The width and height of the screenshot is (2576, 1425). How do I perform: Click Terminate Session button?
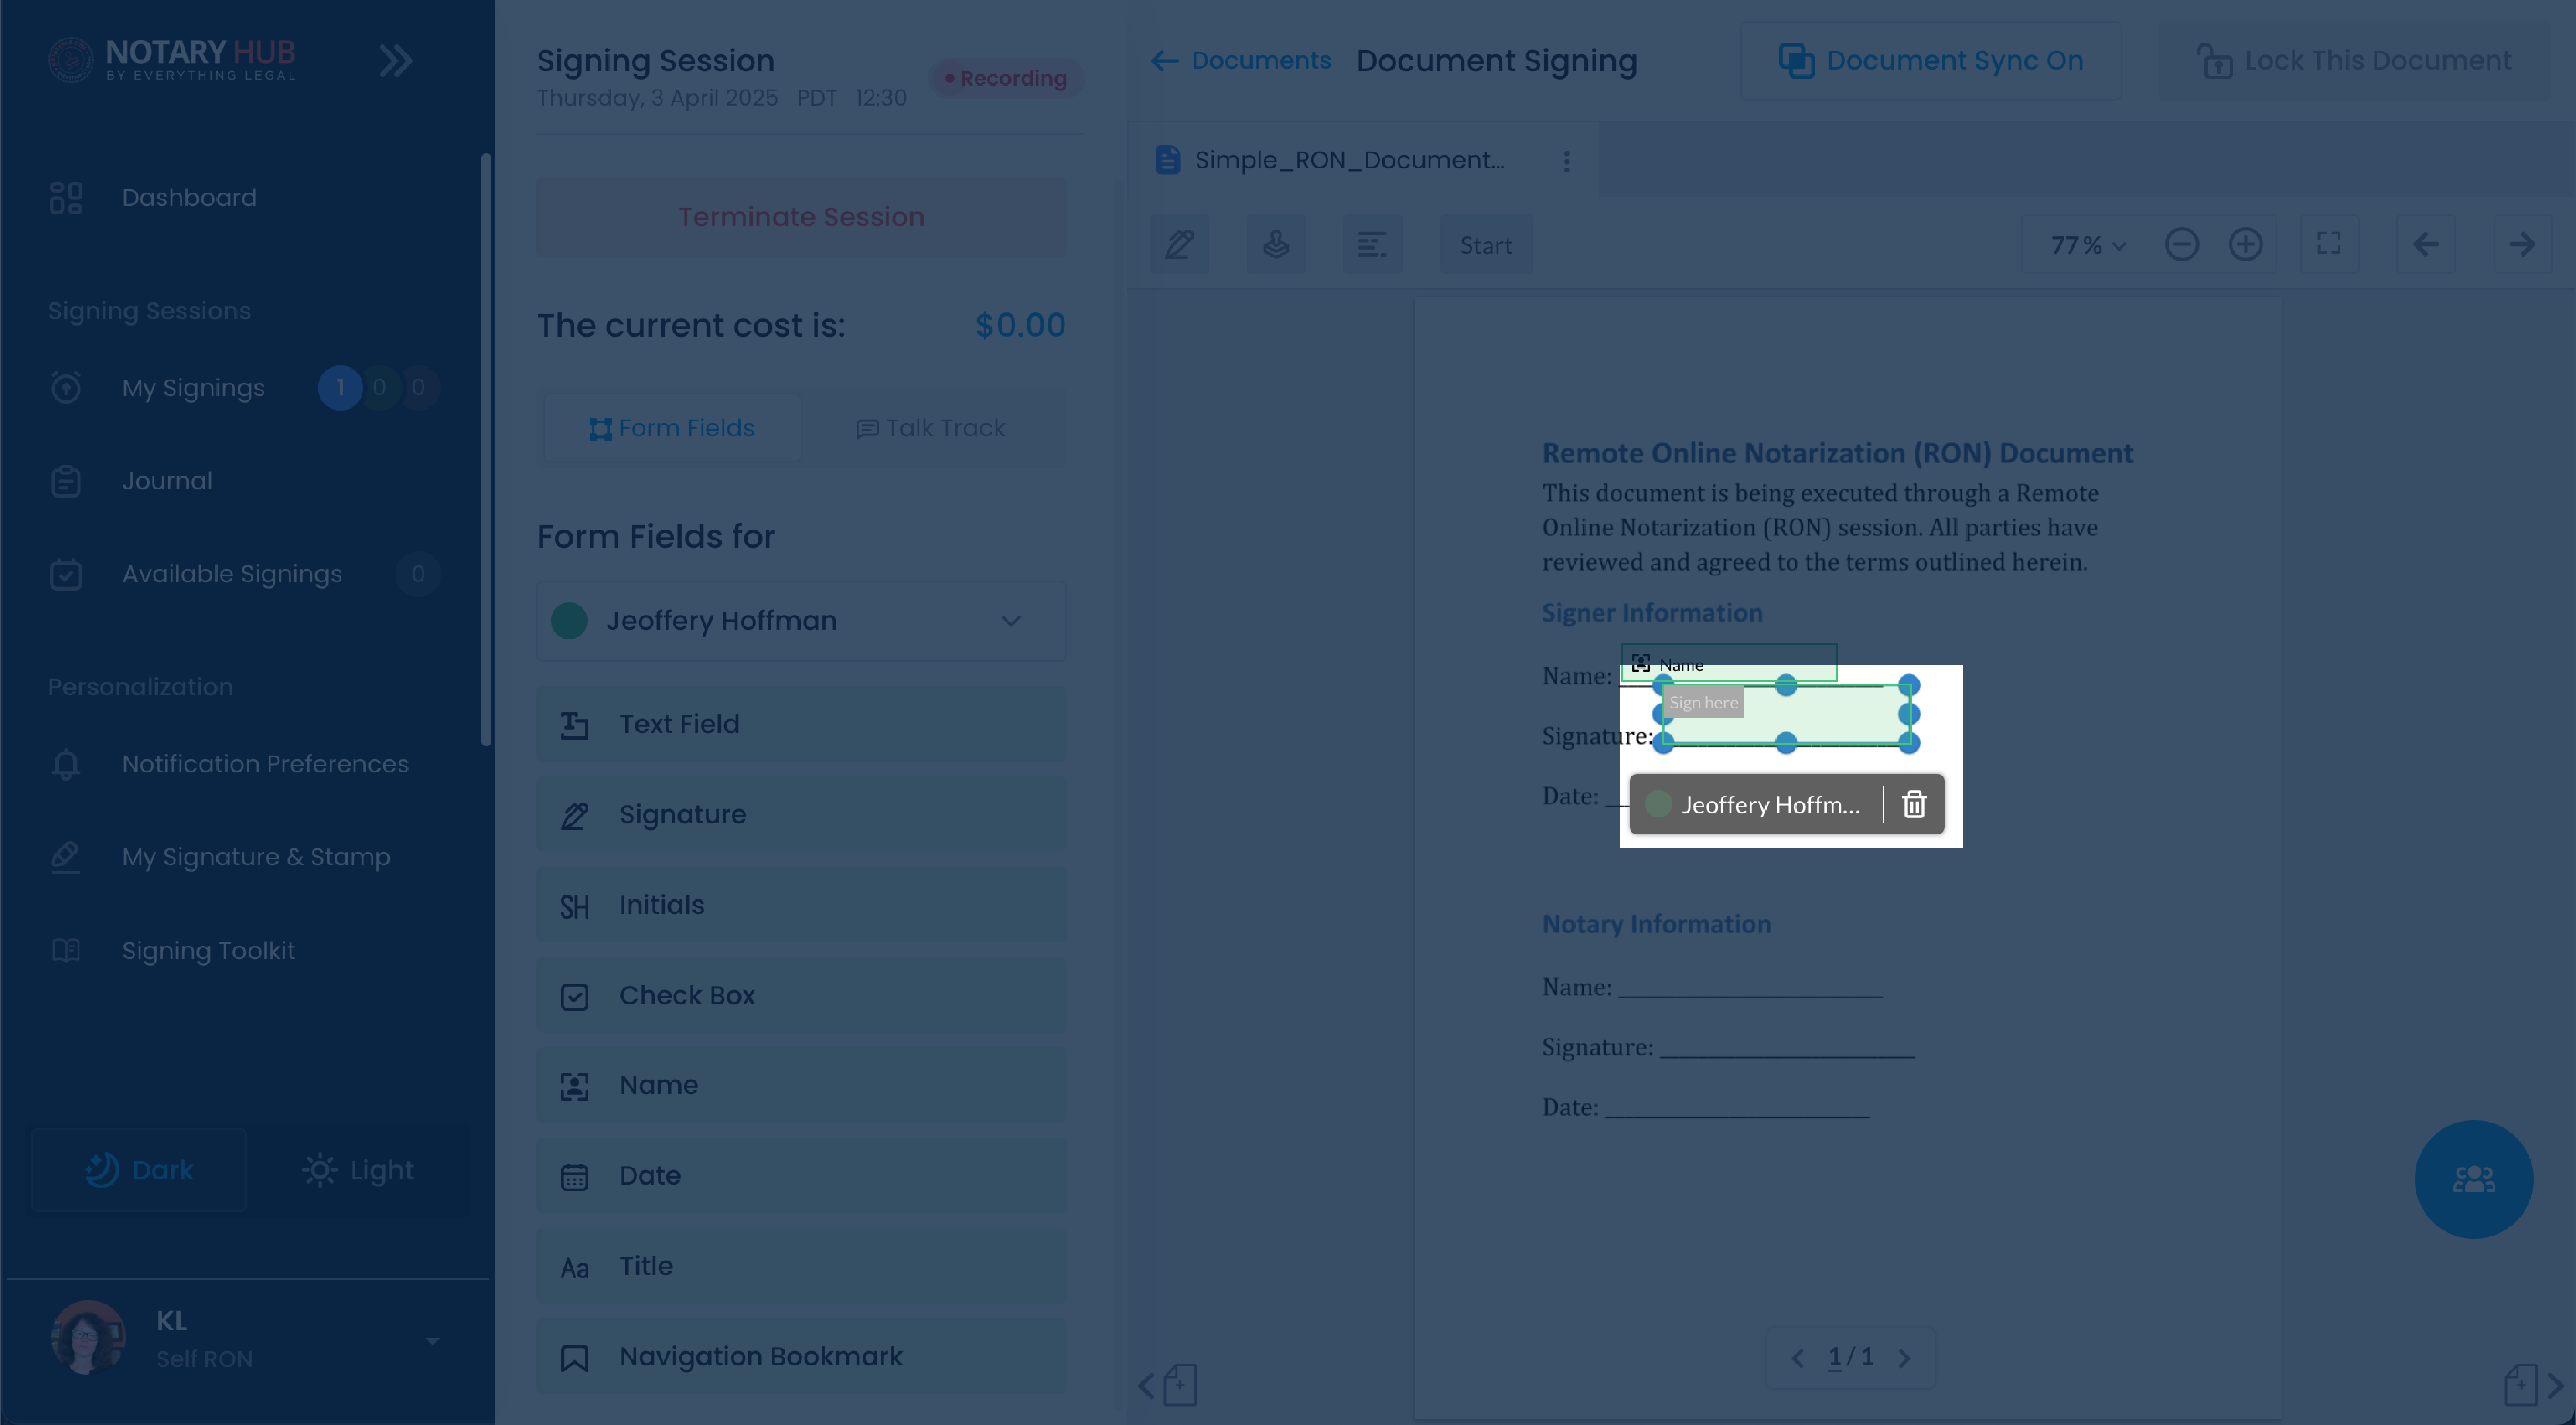pyautogui.click(x=801, y=217)
